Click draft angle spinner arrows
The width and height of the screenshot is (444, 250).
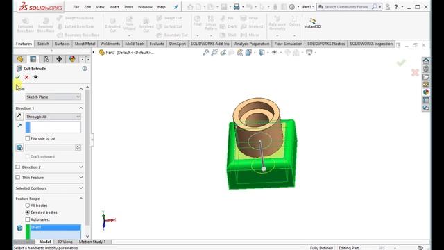pyautogui.click(x=78, y=147)
